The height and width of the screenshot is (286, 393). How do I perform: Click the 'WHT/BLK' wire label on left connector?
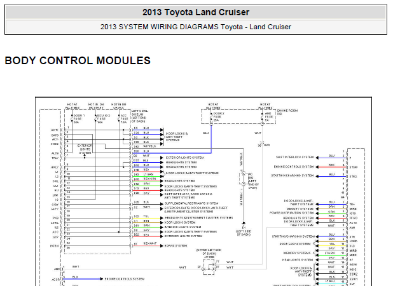click(x=149, y=146)
